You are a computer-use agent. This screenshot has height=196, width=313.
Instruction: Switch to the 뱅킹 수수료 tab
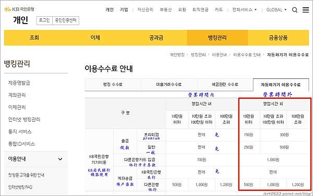coord(113,85)
